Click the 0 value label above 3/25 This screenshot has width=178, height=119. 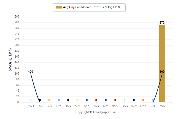tap(59, 100)
